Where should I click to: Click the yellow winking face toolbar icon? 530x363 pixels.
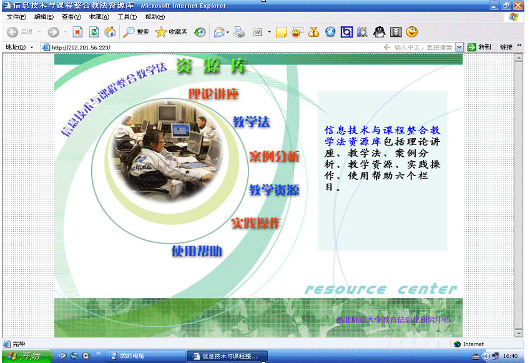tap(411, 32)
